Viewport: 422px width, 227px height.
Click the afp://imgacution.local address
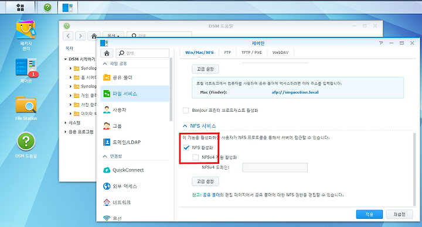[x=295, y=92]
